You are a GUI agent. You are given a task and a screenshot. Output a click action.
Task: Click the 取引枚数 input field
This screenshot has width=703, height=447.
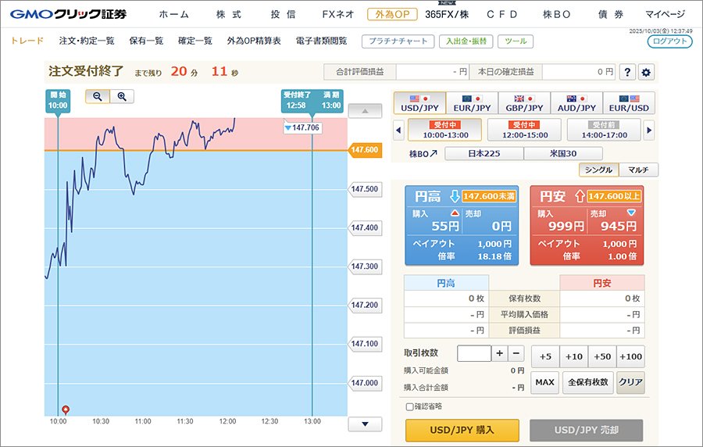[473, 353]
